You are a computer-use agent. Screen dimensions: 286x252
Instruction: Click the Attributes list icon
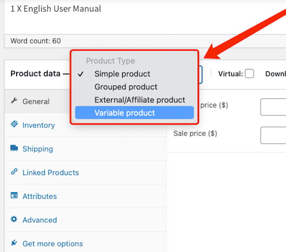coord(14,195)
